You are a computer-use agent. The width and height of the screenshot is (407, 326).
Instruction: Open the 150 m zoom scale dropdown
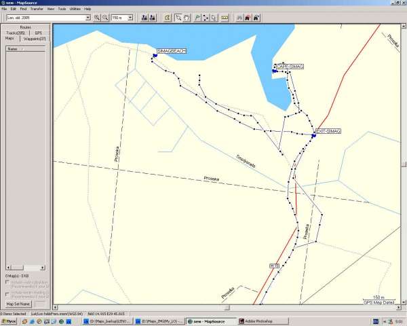[133, 17]
